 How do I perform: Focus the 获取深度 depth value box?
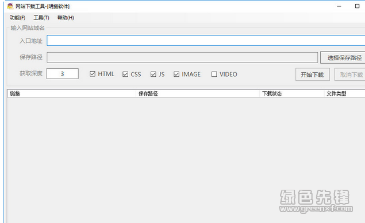[63, 74]
